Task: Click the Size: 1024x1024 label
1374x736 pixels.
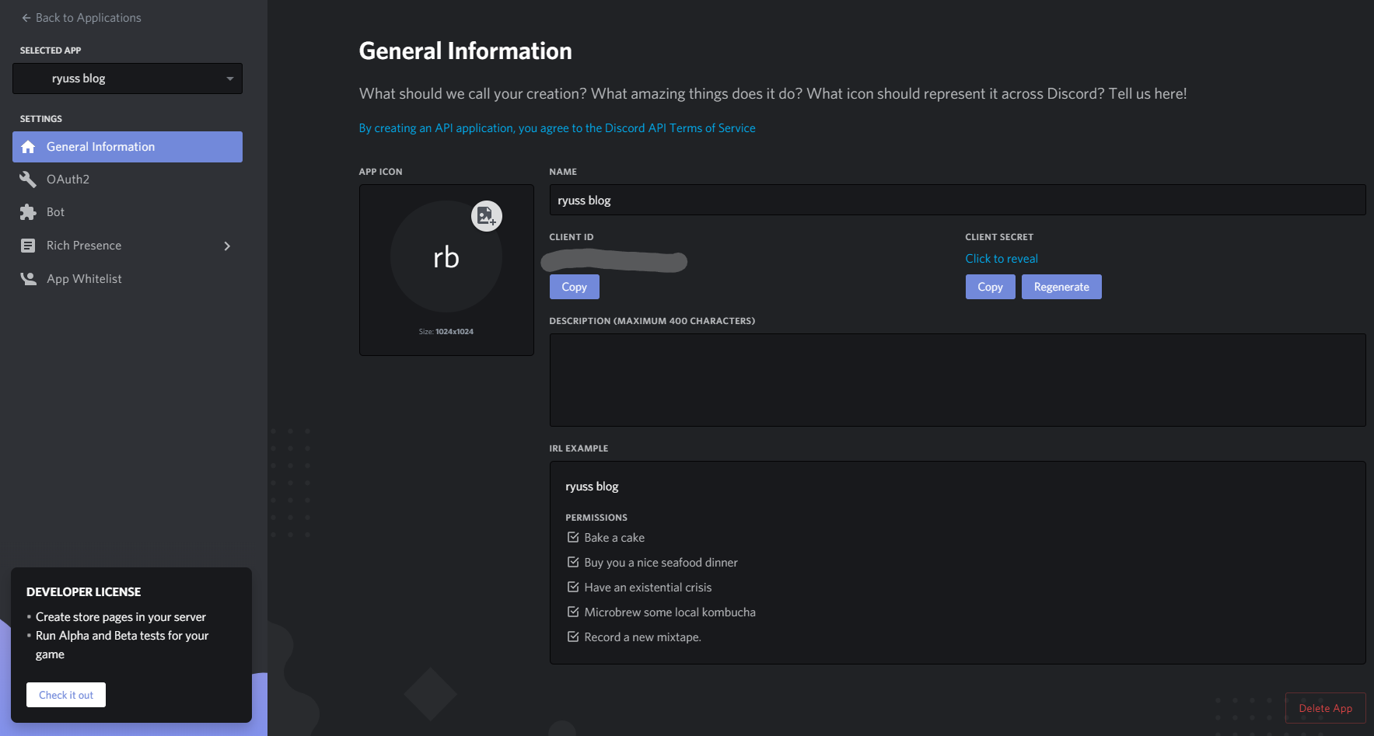Action: [x=446, y=332]
